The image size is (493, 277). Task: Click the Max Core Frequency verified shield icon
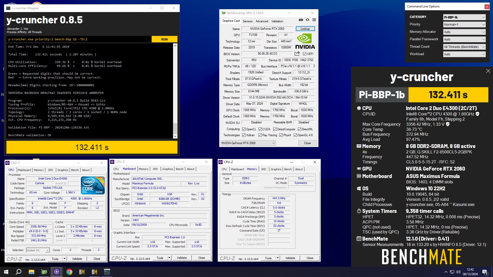click(x=448, y=124)
